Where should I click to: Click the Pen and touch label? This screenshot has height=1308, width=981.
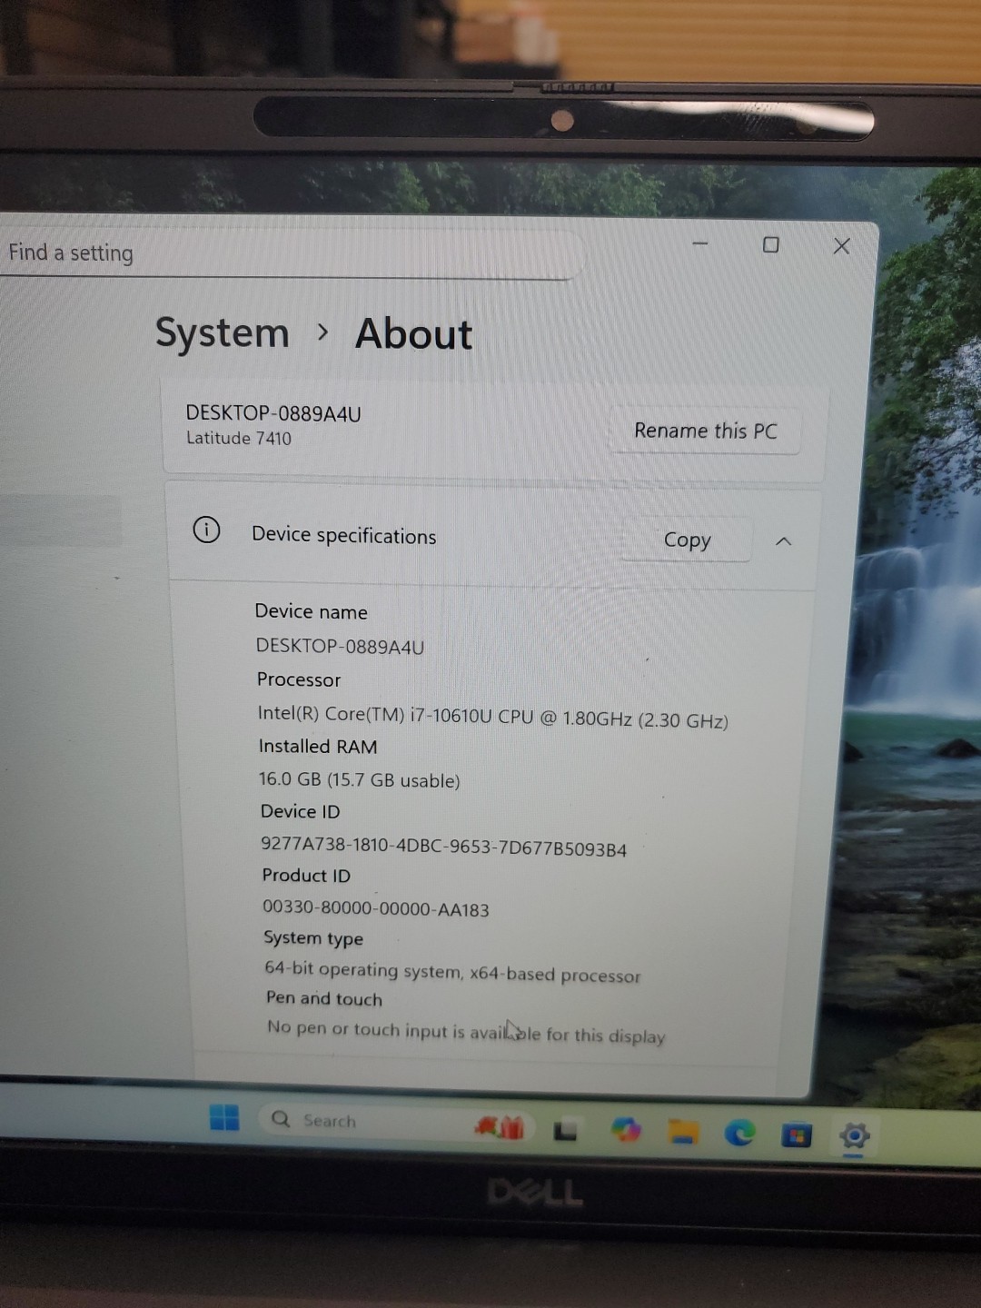pos(324,998)
